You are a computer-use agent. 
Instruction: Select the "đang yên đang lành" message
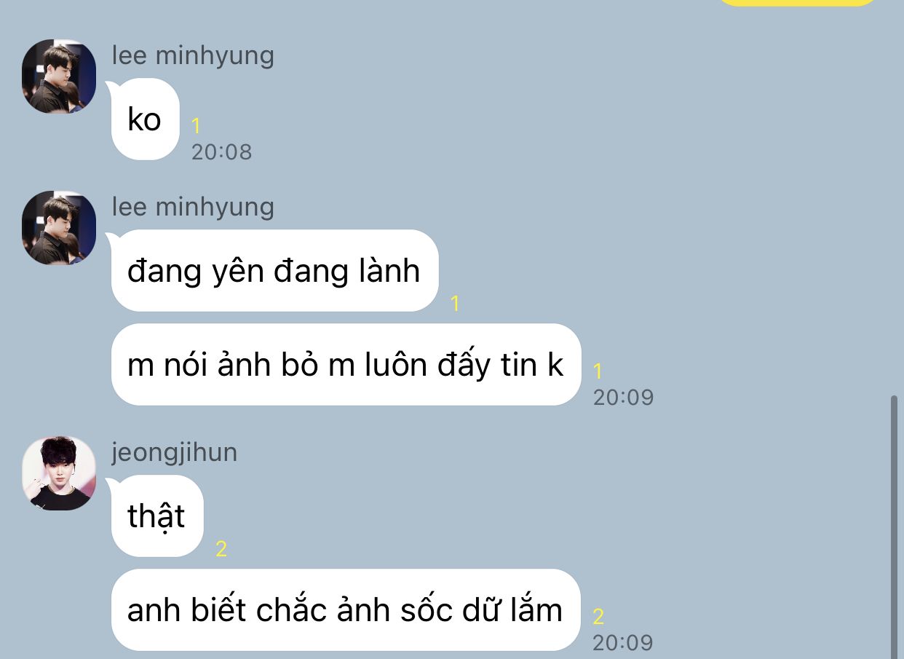point(274,271)
